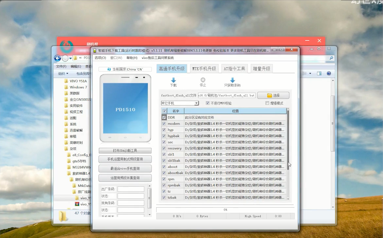Switch to the AT指令工具 tab
The width and height of the screenshot is (383, 238).
click(234, 69)
